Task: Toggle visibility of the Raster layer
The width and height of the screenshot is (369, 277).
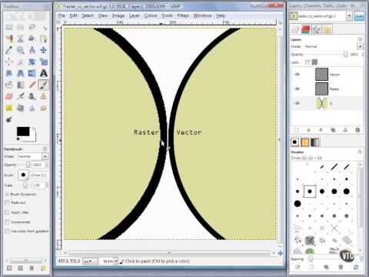Action: [298, 88]
